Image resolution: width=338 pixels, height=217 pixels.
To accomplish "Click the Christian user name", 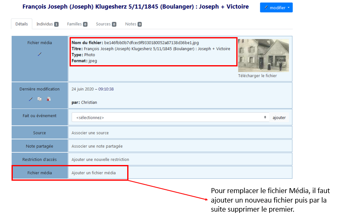I will click(89, 102).
